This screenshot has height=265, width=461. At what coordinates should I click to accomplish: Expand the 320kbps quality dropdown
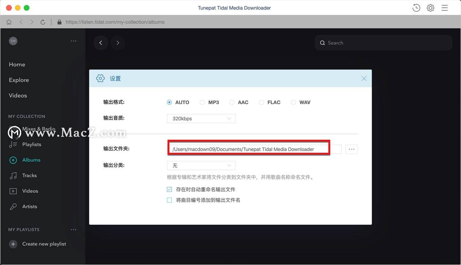tap(201, 119)
